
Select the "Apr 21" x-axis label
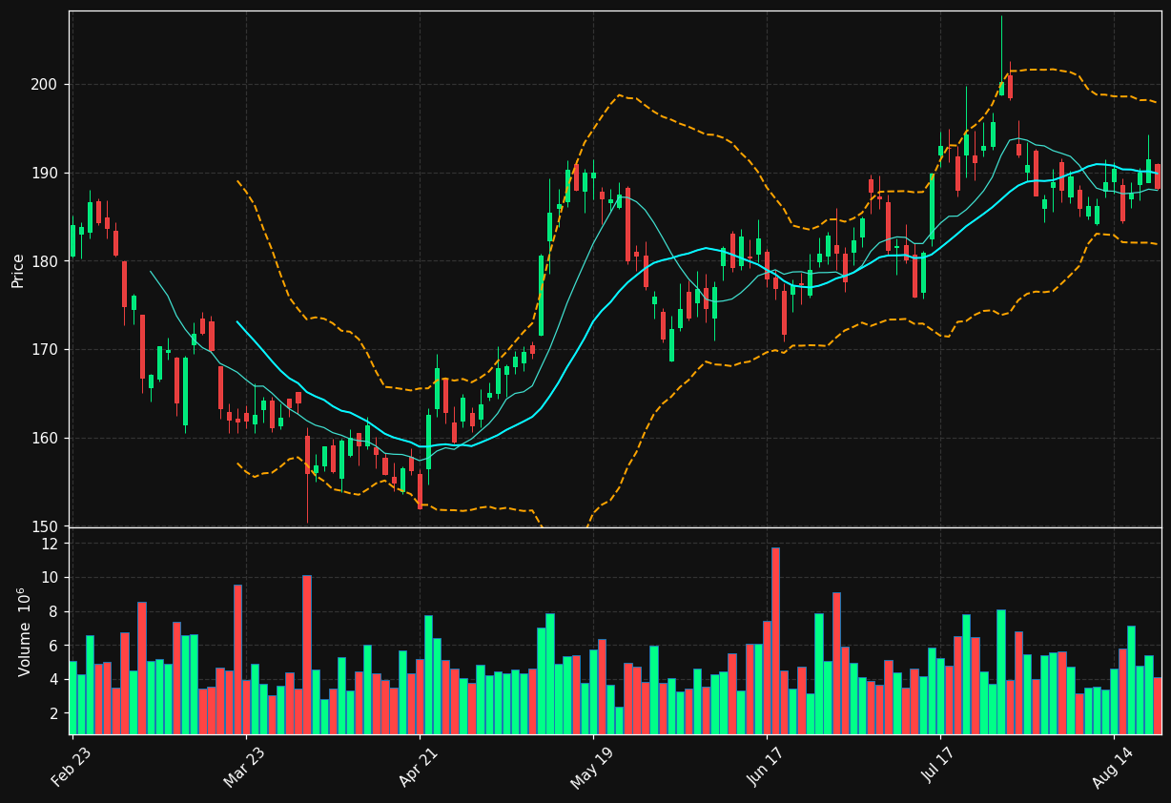(419, 767)
